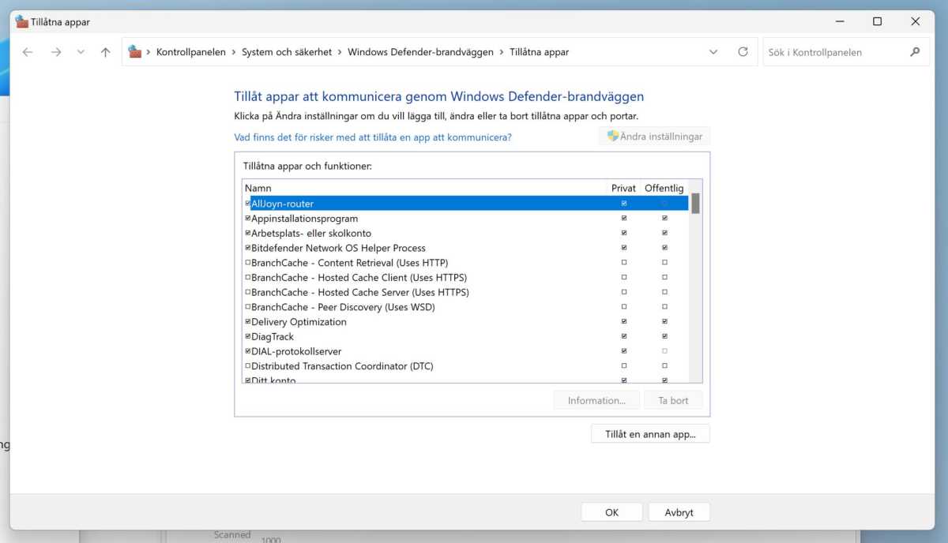Click the Tillåtna appar breadcrumb
948x543 pixels.
tap(539, 52)
